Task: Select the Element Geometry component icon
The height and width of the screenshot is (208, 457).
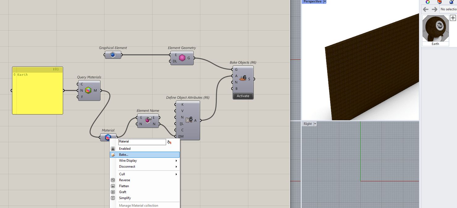Action: pos(182,58)
